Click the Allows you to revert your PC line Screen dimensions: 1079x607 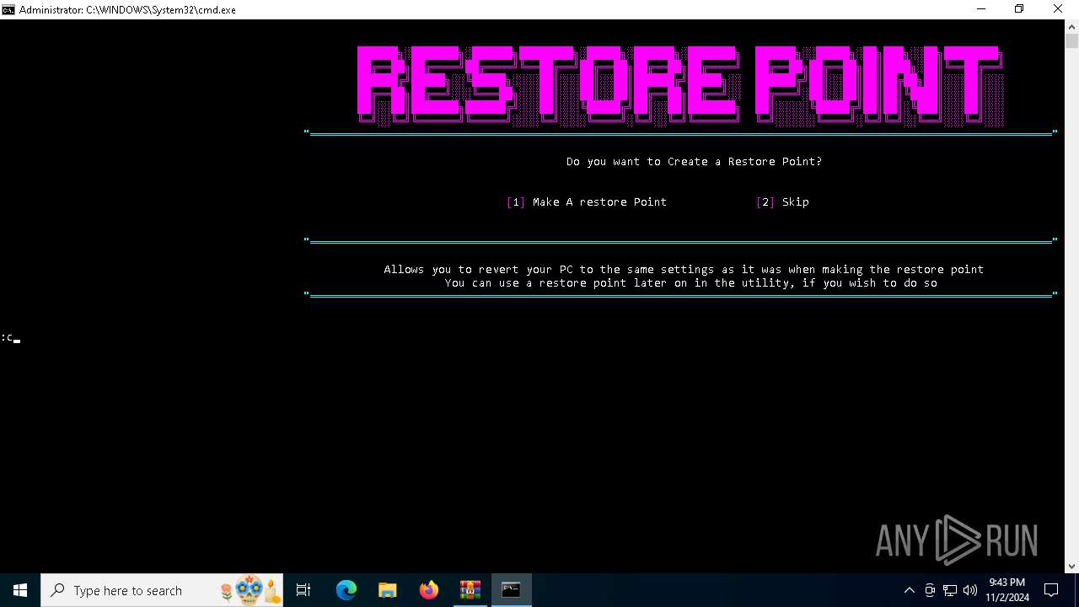684,270
